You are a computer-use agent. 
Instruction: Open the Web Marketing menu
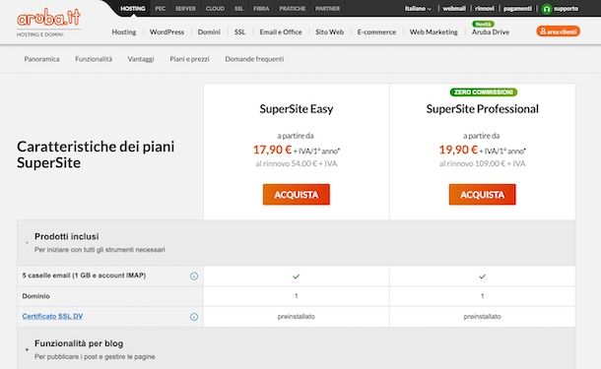434,32
